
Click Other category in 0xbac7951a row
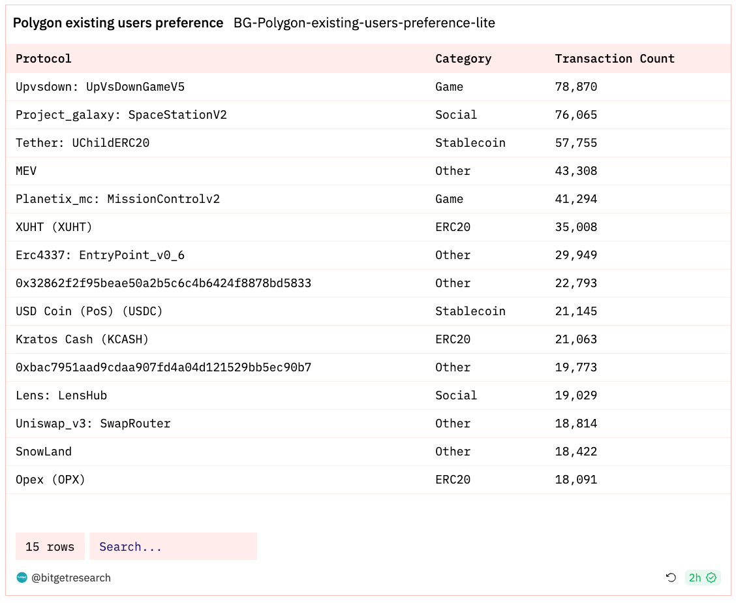click(x=453, y=367)
